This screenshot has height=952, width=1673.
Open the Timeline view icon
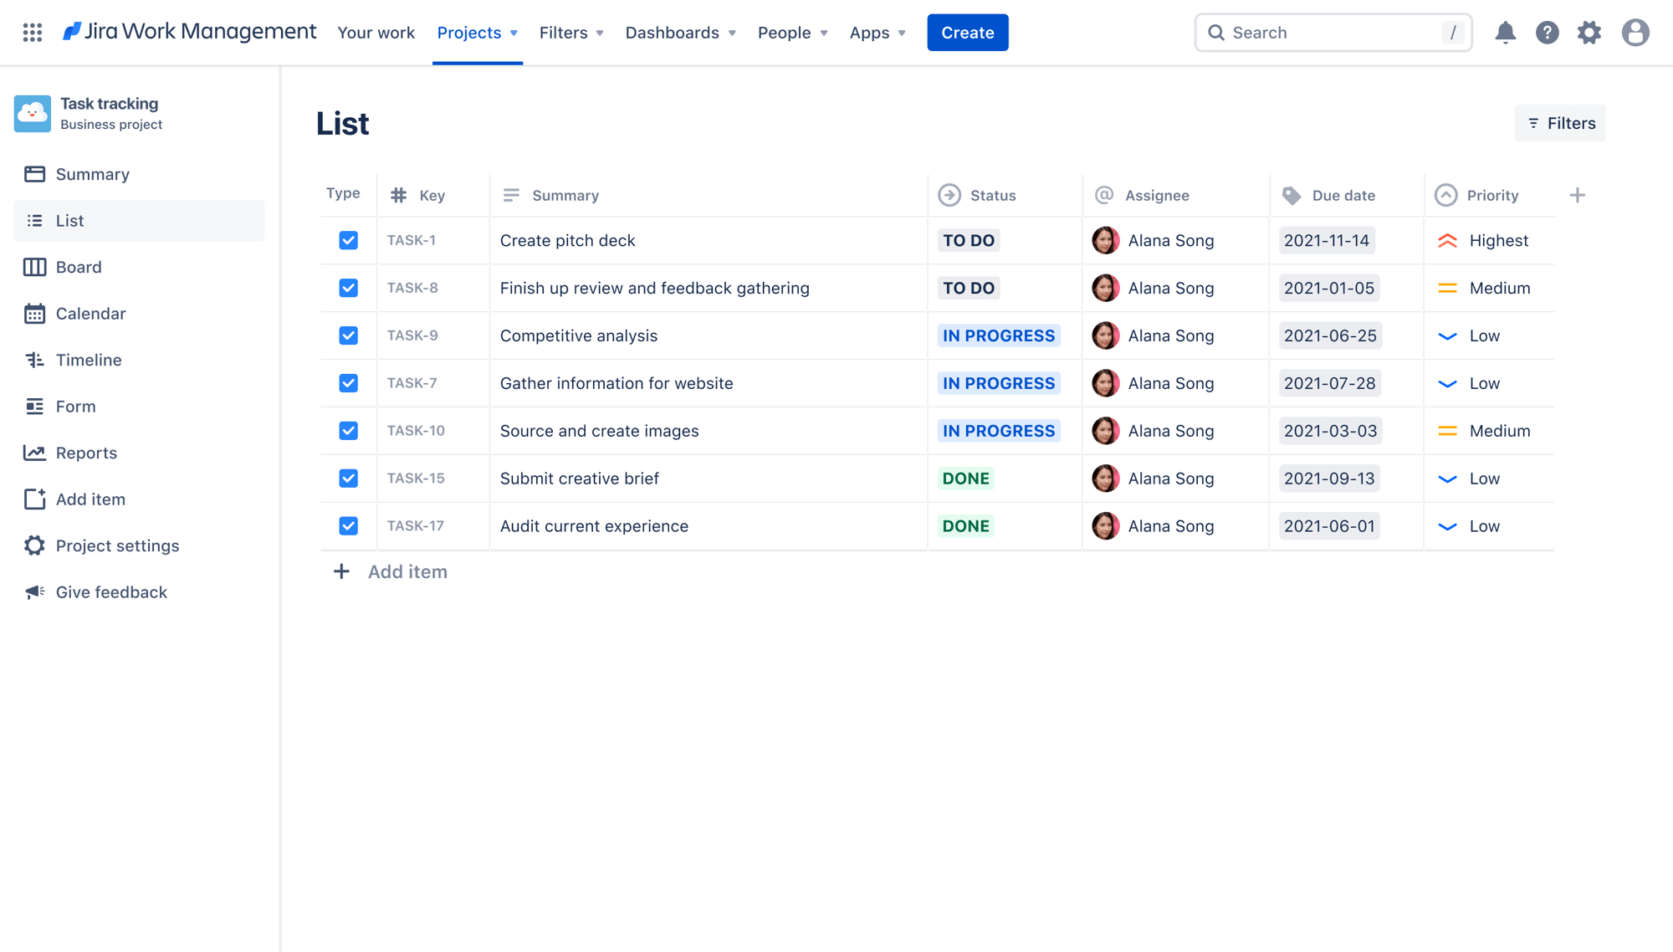pyautogui.click(x=34, y=359)
